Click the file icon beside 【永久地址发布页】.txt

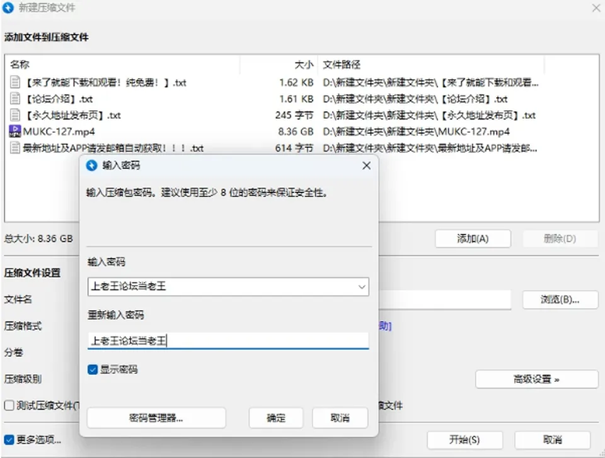pos(14,114)
